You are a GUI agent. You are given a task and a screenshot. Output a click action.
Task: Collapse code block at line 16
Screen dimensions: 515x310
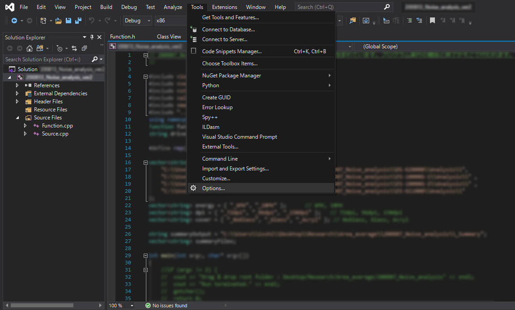(x=145, y=163)
